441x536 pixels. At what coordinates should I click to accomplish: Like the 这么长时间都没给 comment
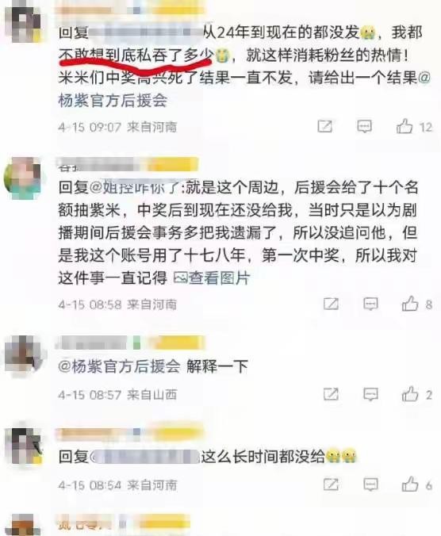tap(410, 484)
